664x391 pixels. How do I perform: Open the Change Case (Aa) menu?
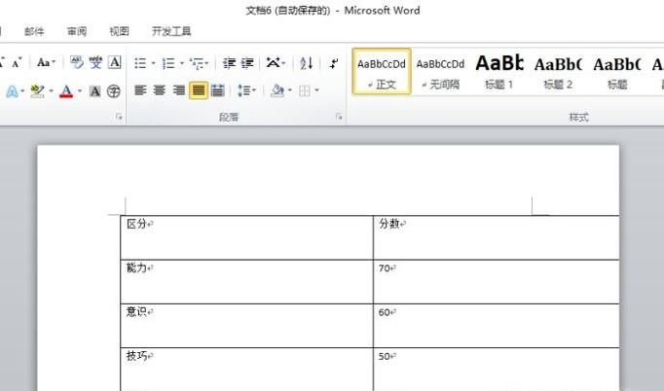pos(46,63)
